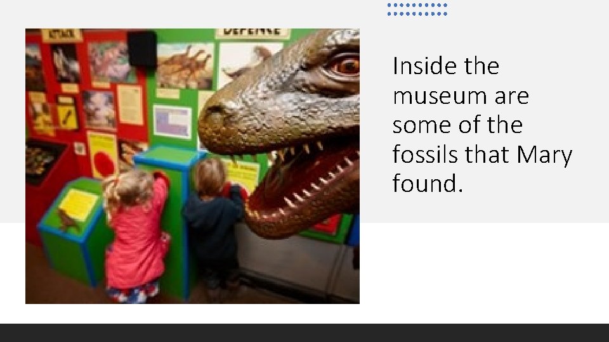The image size is (609, 342).
Task: Click the word "museum" in the text
Action: (439, 96)
